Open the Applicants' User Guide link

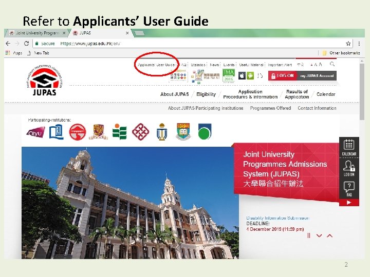pos(156,65)
